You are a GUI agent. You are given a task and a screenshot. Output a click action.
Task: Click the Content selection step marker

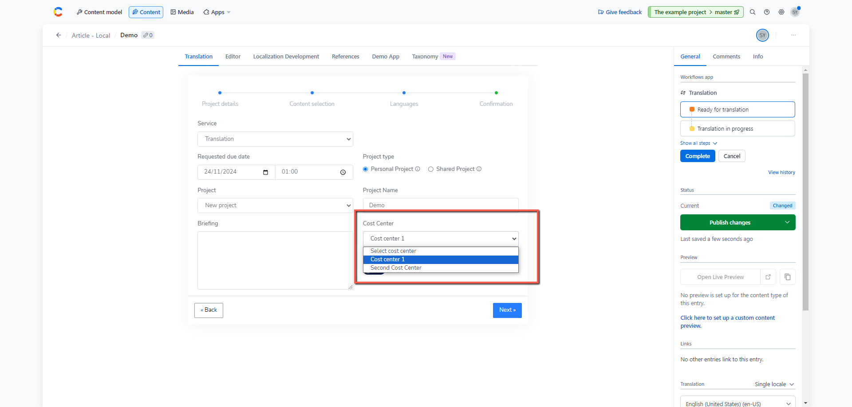312,93
